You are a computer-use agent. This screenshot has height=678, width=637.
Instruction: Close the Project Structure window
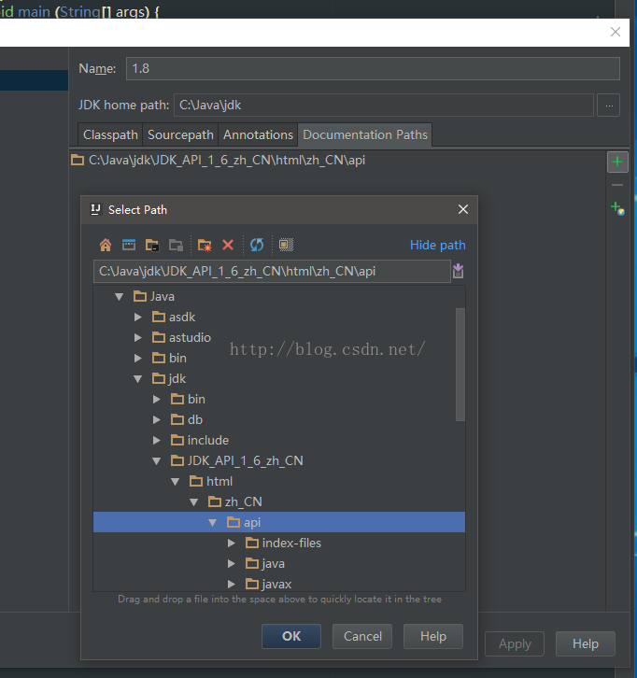point(616,32)
